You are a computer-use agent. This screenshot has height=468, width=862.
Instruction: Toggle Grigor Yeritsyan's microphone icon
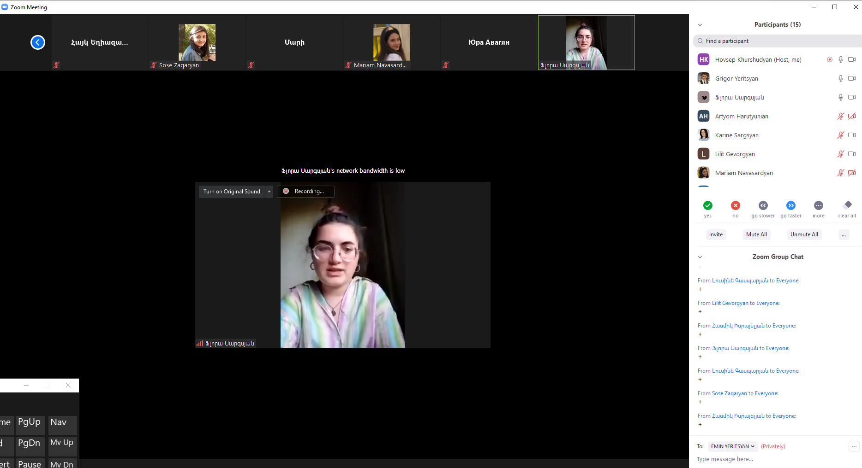coord(841,78)
